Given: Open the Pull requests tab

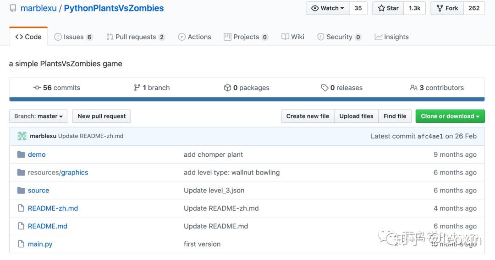Looking at the screenshot, I should tap(135, 37).
